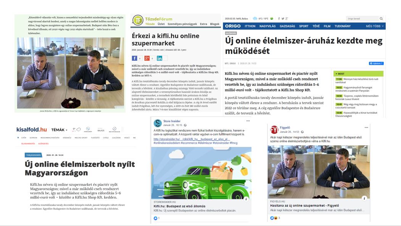Open the TőzsdeFórum Blogok menu
The width and height of the screenshot is (401, 226).
(x=214, y=24)
